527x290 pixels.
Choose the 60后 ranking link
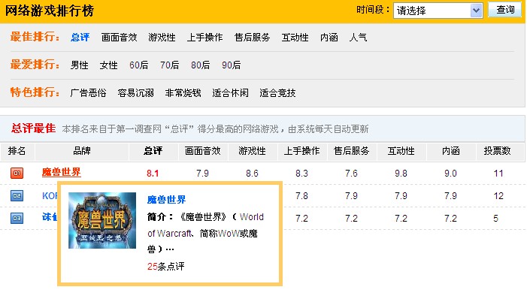pyautogui.click(x=138, y=65)
